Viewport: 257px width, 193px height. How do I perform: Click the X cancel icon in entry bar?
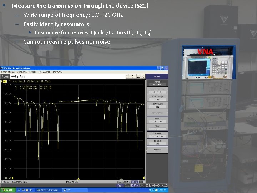click(143, 76)
